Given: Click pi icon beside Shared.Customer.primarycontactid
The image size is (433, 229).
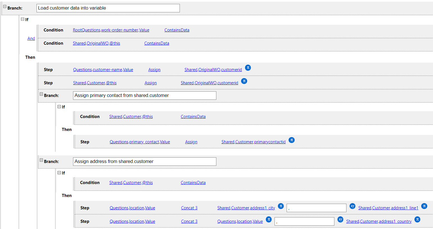Looking at the screenshot, I should click(x=292, y=140).
